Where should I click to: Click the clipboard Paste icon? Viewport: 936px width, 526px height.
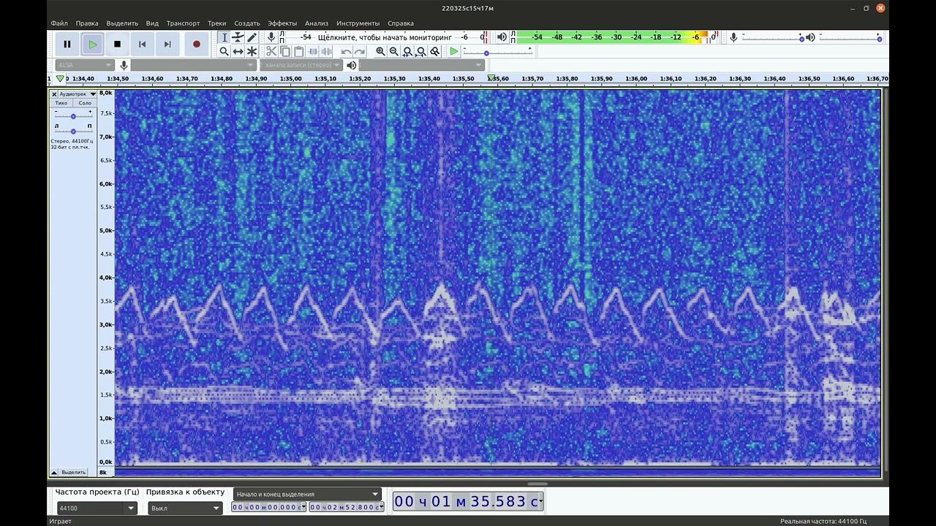(x=298, y=51)
